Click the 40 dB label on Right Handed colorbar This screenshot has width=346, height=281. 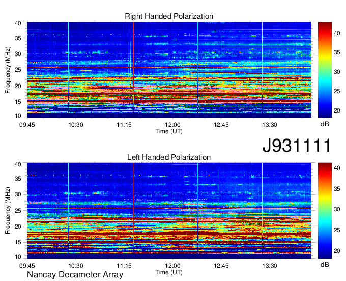pos(337,33)
